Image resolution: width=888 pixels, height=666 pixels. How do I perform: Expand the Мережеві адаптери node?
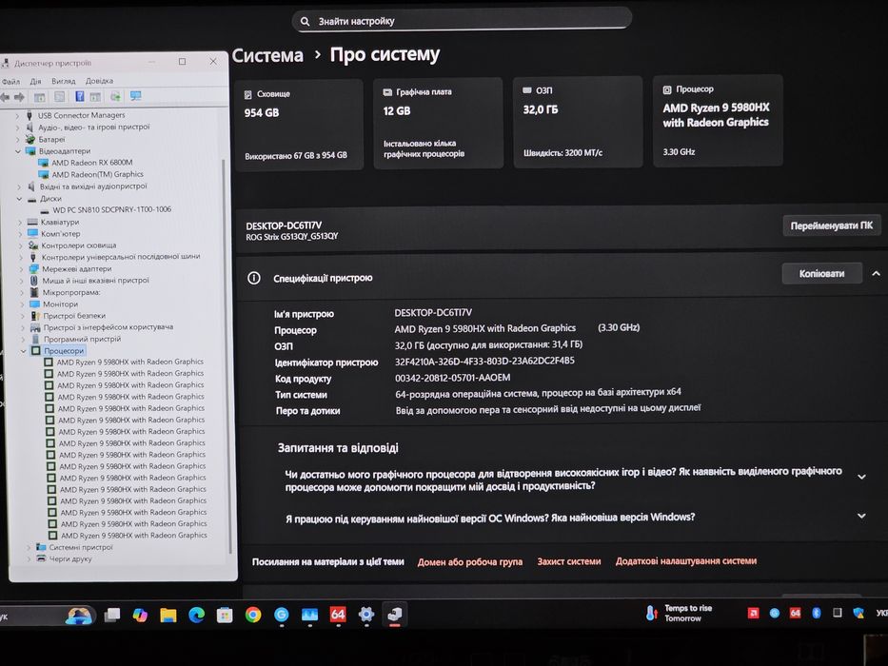[22, 269]
